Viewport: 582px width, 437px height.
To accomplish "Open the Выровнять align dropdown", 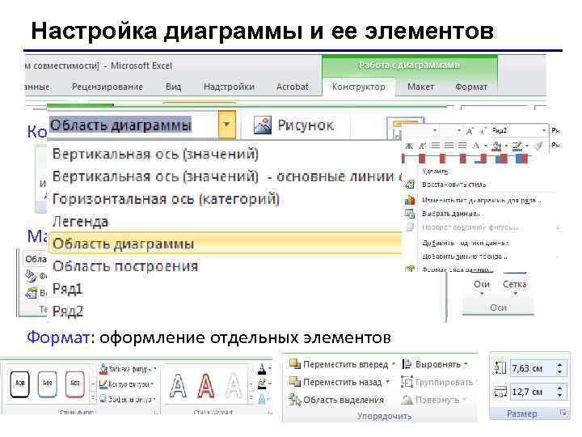I will point(435,364).
